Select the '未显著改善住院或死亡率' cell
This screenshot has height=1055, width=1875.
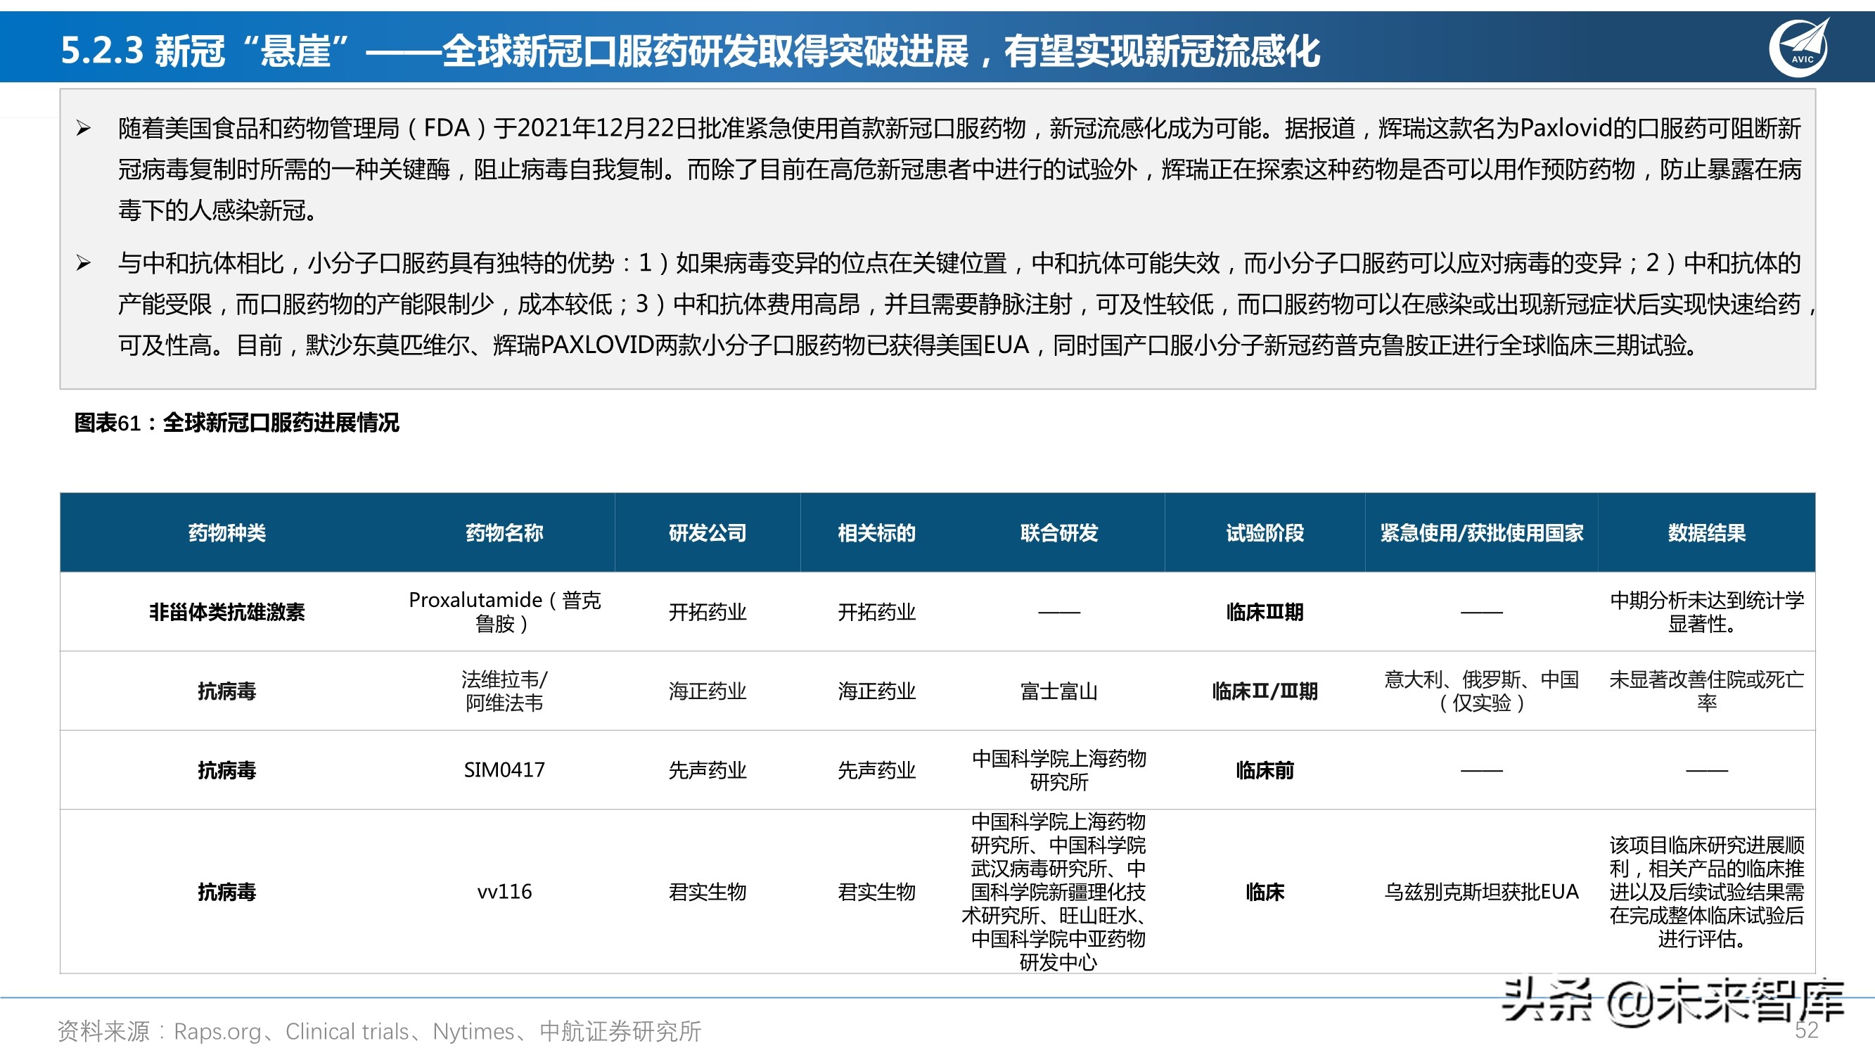tap(1707, 691)
